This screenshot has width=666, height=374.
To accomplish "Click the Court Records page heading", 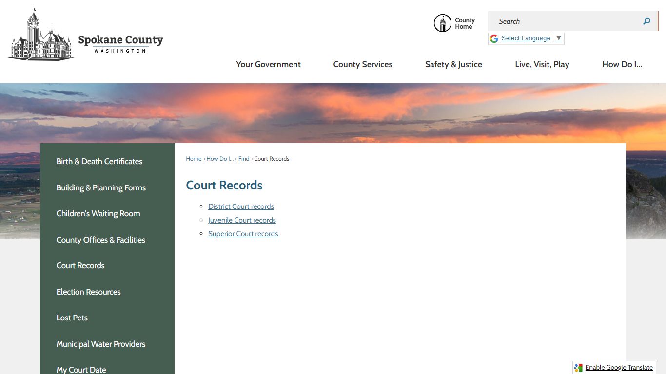I will tap(224, 185).
